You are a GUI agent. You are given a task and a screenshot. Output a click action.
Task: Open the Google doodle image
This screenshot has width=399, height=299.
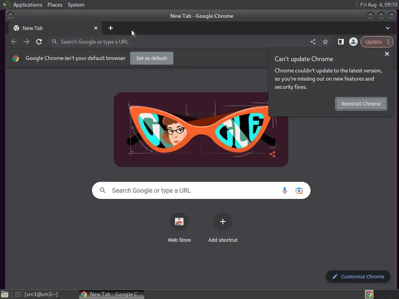click(201, 129)
